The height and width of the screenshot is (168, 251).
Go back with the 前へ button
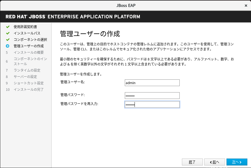pyautogui.click(x=215, y=162)
